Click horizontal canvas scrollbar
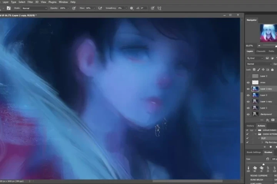 (187, 181)
